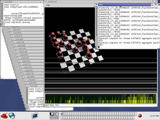The image size is (160, 120).
Task: Raise the GD245 window by its title
Action: pos(17,30)
